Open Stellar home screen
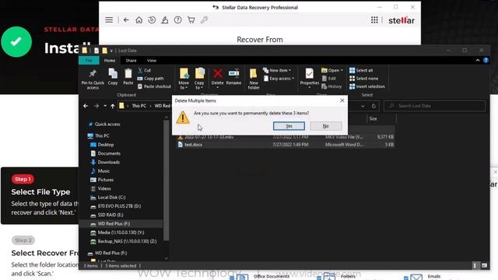498x280 pixels. [139, 20]
